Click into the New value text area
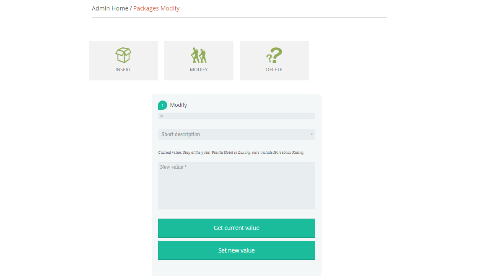The image size is (498, 276). pyautogui.click(x=236, y=186)
